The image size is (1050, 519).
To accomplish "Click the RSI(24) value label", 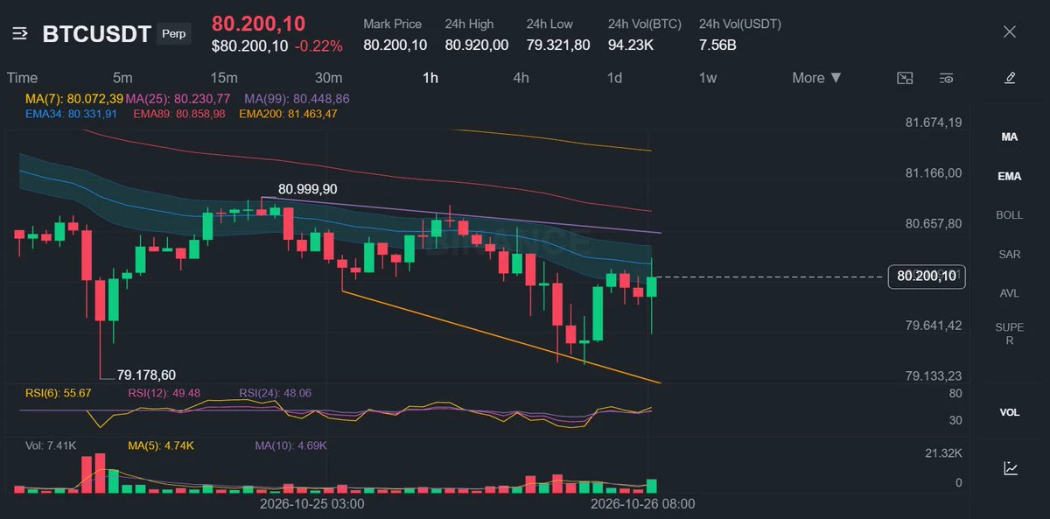I will 276,394.
